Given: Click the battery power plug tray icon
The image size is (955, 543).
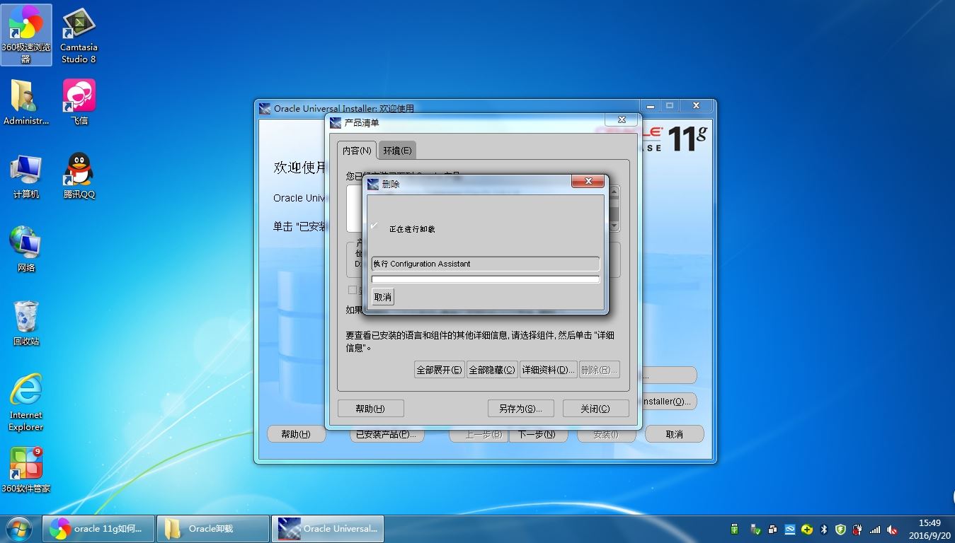Looking at the screenshot, I should 858,529.
